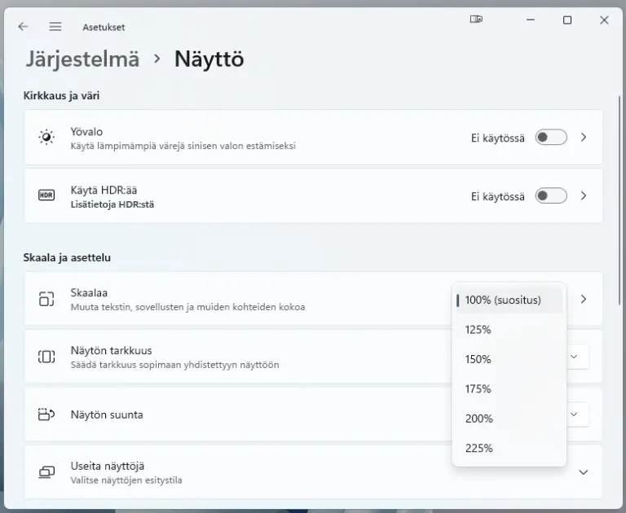Toggle the Yövalo night light switch
Screen dimensions: 626x513
tap(550, 137)
